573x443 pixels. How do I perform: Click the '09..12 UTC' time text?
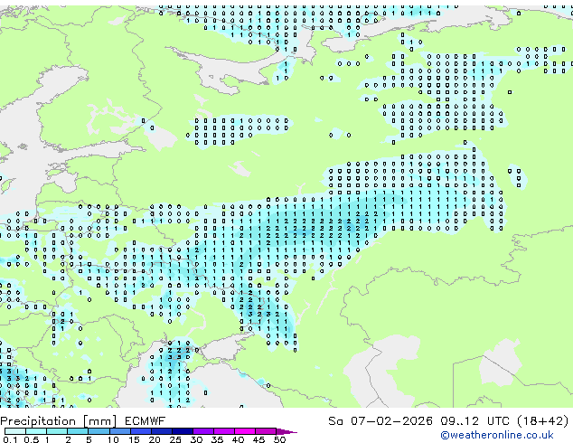474,421
